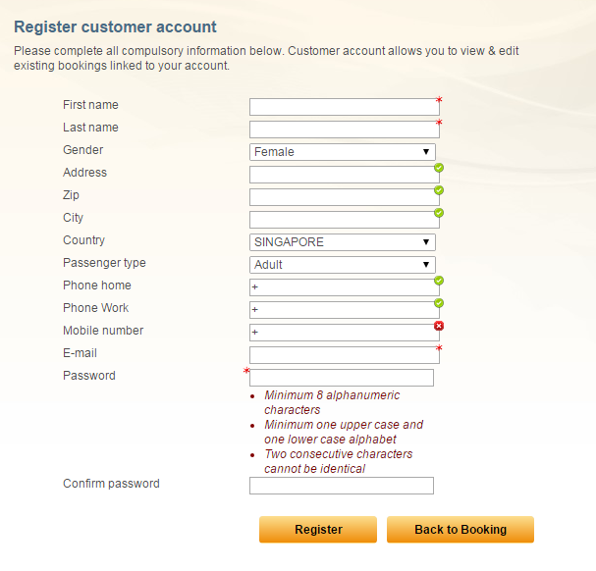Click green checkmark beside Phone Work field
Viewport: 596px width, 571px height.
tap(439, 303)
